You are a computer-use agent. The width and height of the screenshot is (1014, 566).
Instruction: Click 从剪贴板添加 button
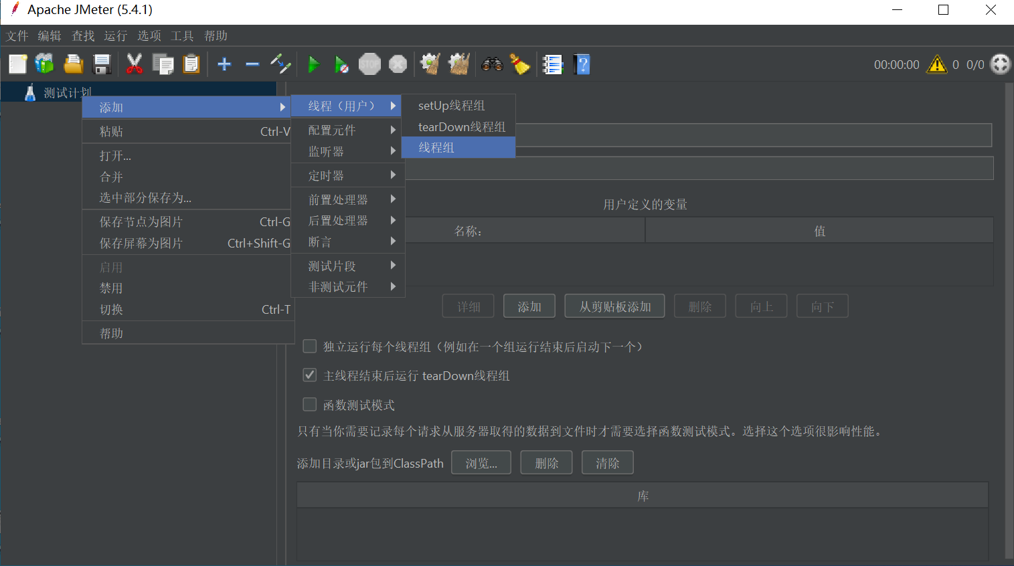(614, 306)
